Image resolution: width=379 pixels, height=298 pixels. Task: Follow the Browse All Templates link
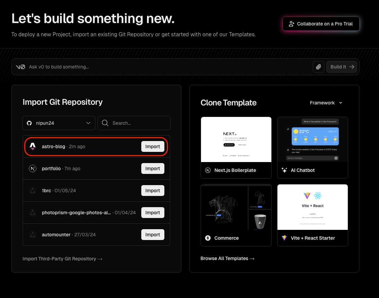(227, 258)
